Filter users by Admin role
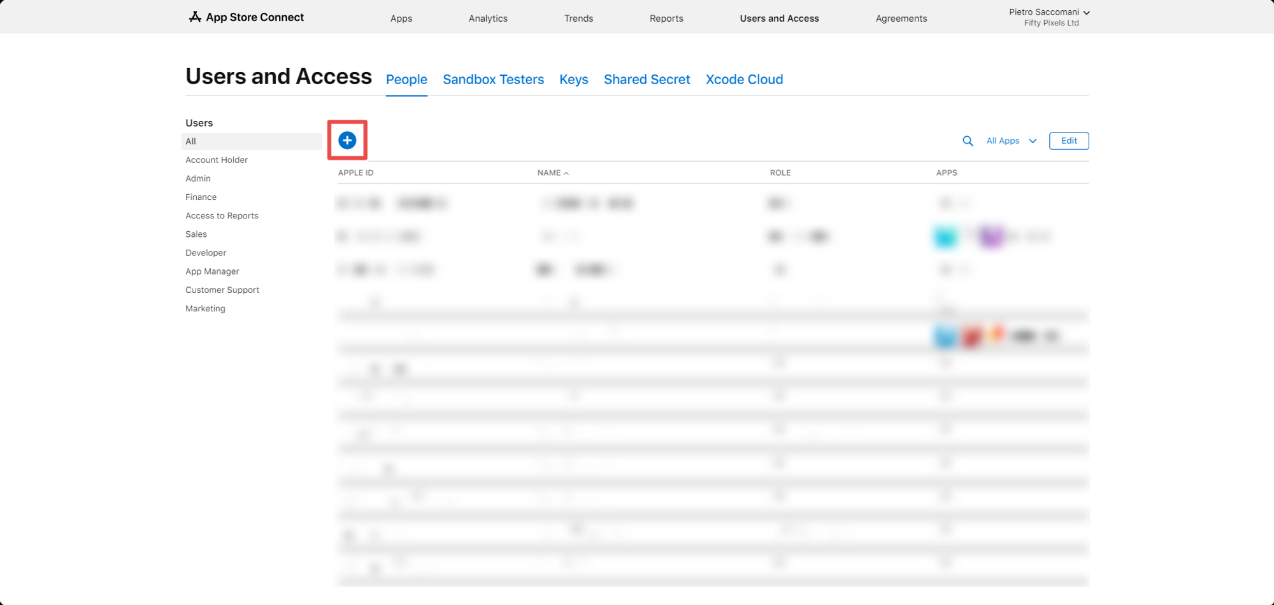 [198, 178]
